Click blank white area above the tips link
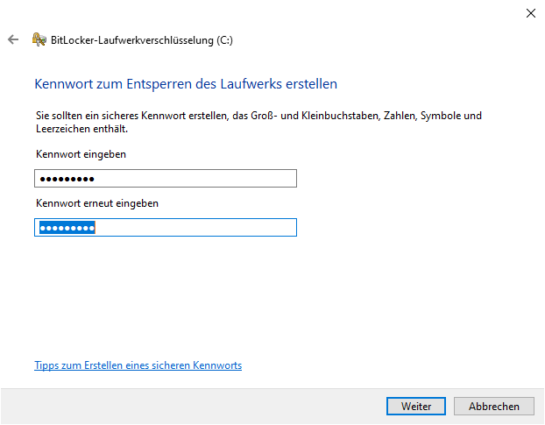Image resolution: width=545 pixels, height=425 pixels. [263, 298]
